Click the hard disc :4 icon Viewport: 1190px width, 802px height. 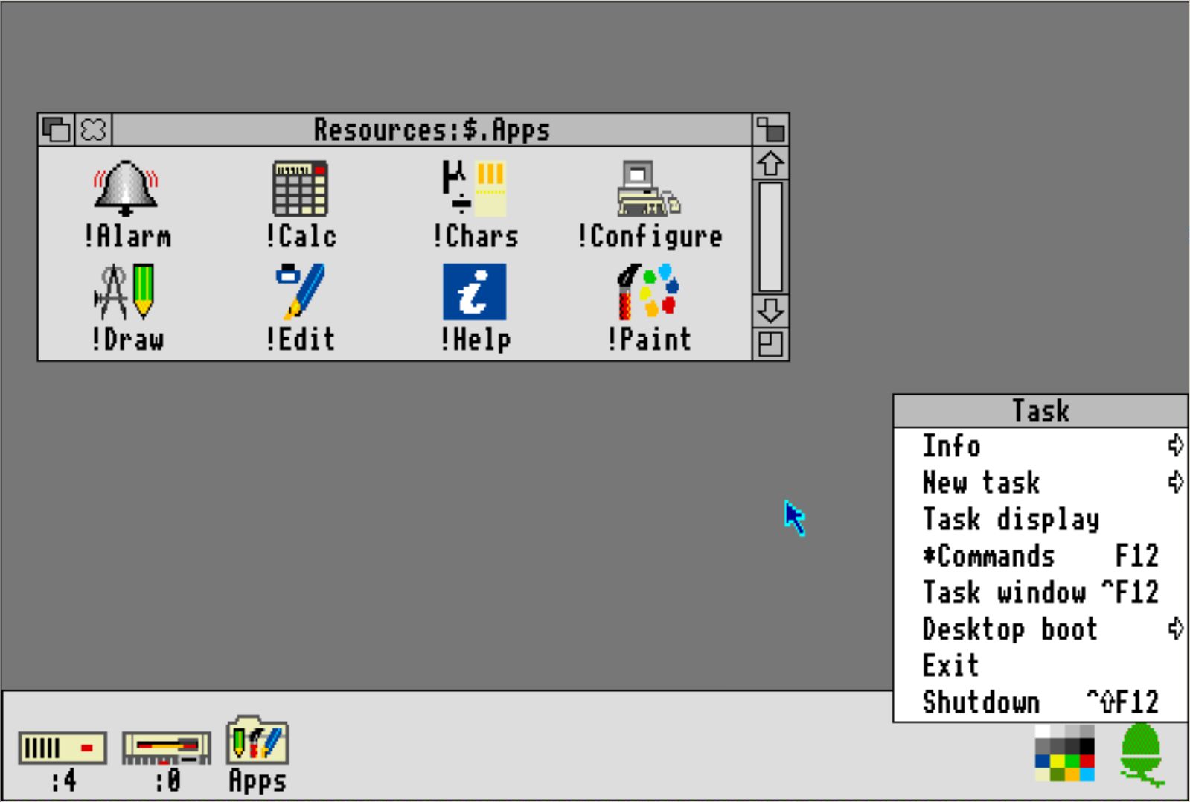(x=63, y=748)
